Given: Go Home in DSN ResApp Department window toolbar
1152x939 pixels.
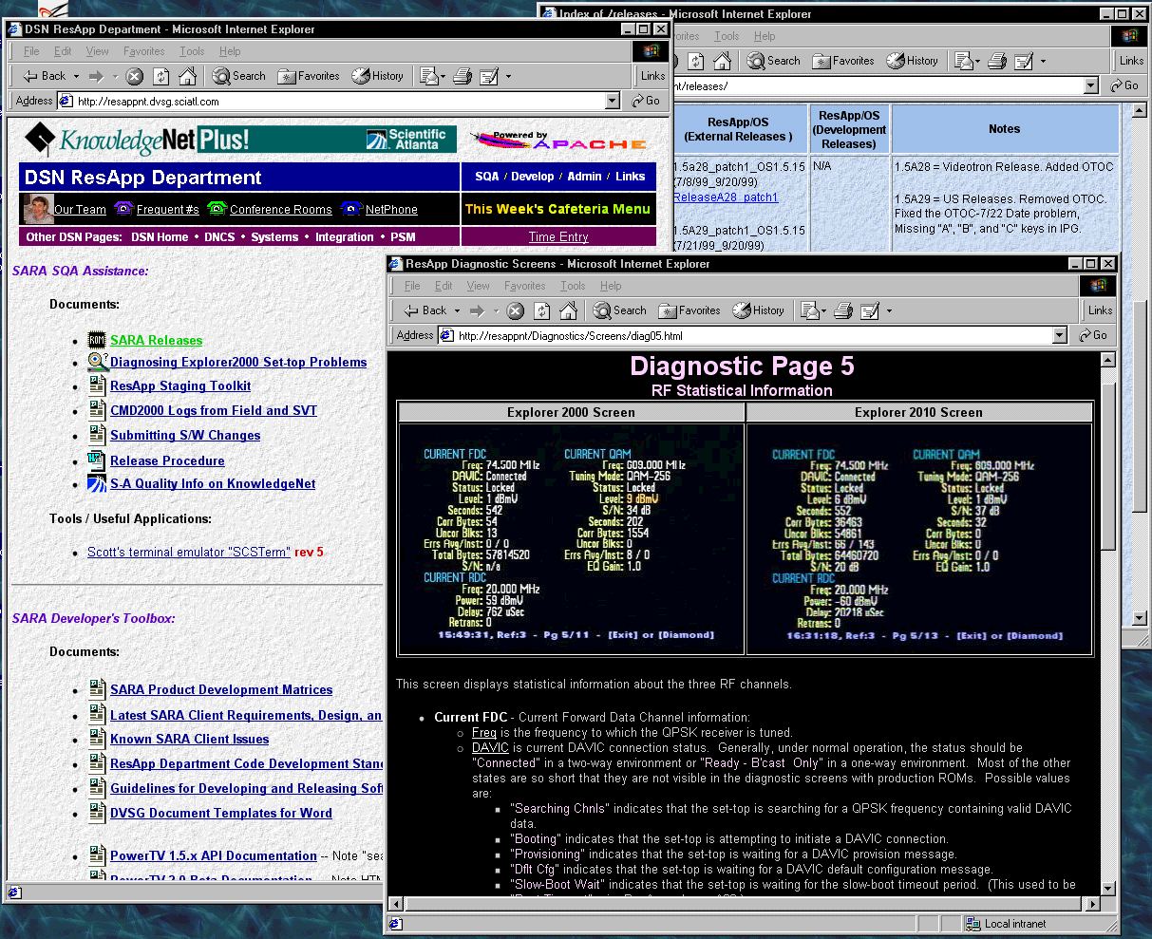Looking at the screenshot, I should (188, 76).
